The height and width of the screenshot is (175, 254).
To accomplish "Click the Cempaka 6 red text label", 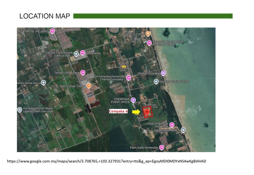I will pyautogui.click(x=118, y=111).
